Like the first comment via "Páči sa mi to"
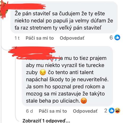The image size is (123, 123). tap(40, 38)
